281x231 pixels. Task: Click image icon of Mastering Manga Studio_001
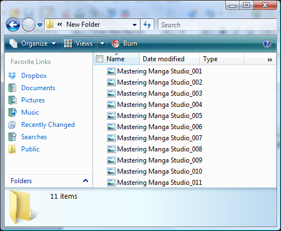[112, 71]
